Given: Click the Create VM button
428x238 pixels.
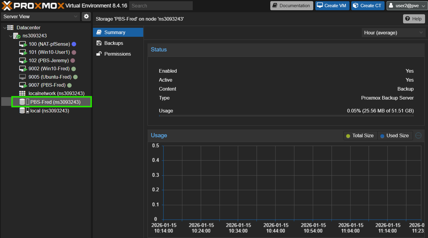Looking at the screenshot, I should pyautogui.click(x=332, y=6).
